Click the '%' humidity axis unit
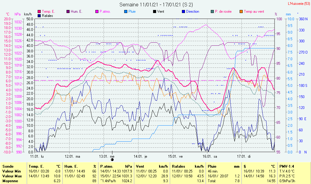Image resolution: width=311 pixels, height=184 pixels. [x=276, y=14]
